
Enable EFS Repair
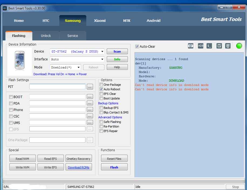click(101, 131)
